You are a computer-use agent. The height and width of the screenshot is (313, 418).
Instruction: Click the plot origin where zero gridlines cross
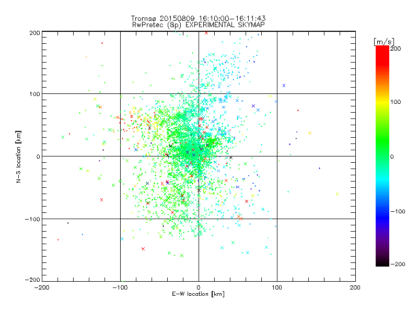pyautogui.click(x=199, y=156)
